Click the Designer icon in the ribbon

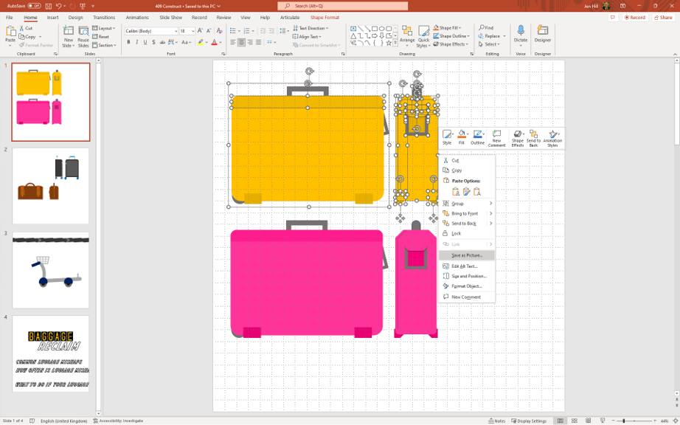click(543, 34)
